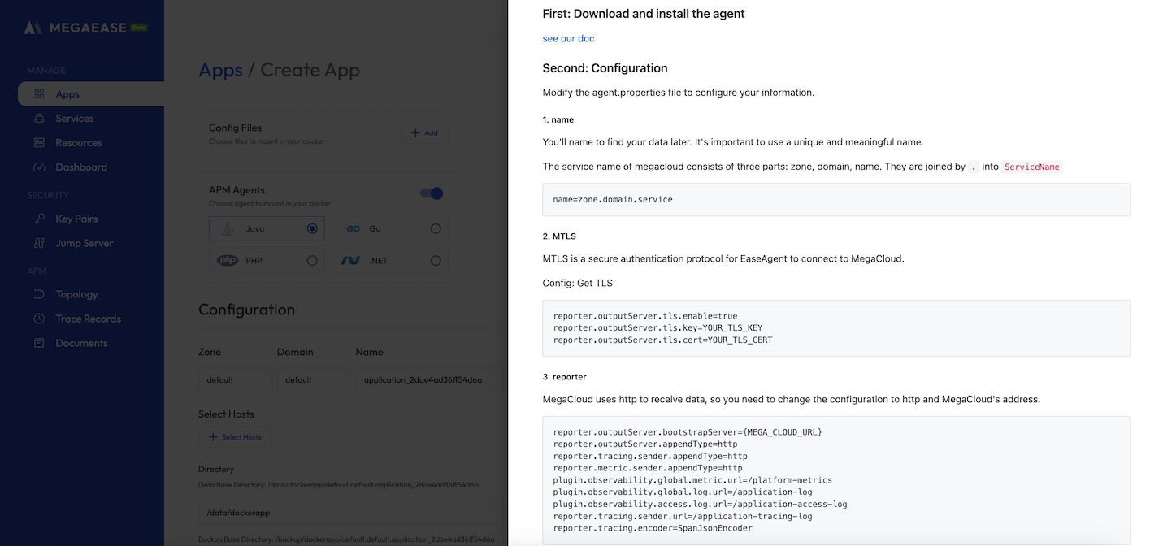Click the PHP logo icon
The image size is (1163, 546).
tap(228, 261)
